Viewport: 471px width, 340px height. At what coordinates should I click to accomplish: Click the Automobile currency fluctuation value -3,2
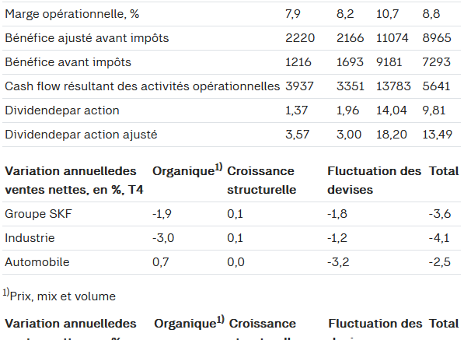(x=339, y=262)
